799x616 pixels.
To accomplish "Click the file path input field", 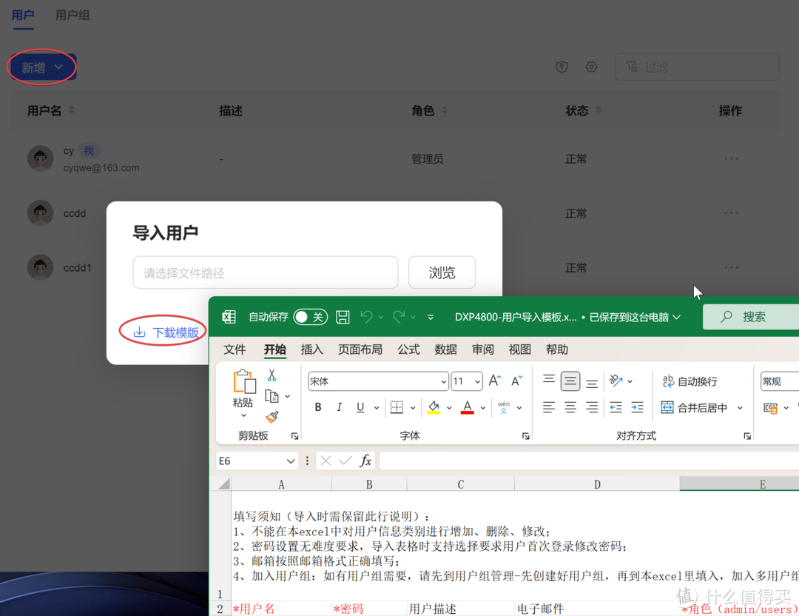I will pos(265,272).
